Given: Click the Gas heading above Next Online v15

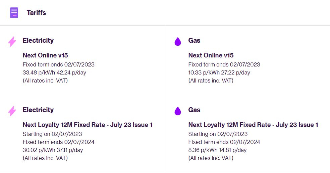Looking at the screenshot, I should [x=194, y=40].
